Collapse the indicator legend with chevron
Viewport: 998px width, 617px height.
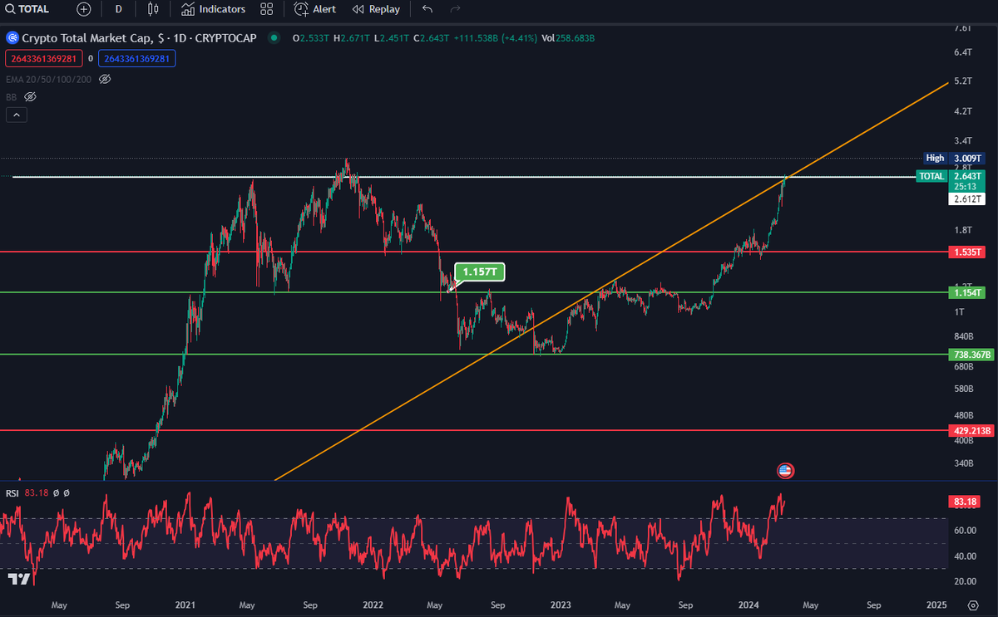pos(17,115)
